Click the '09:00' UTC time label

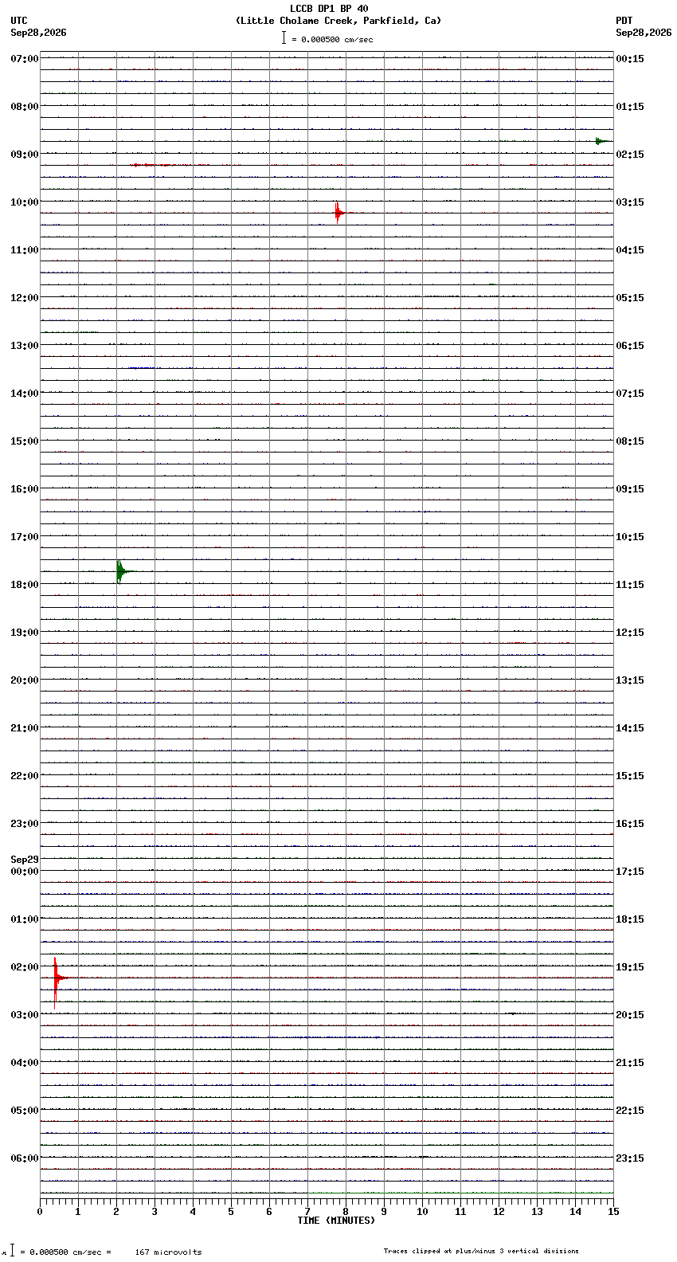coord(25,155)
